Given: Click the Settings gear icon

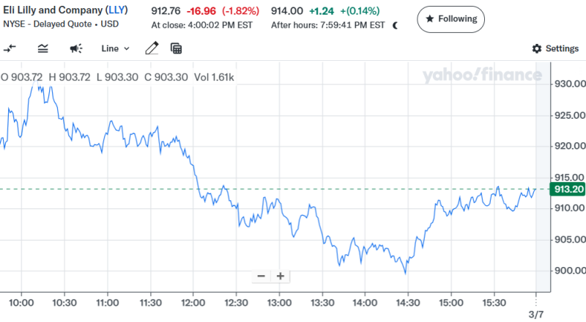Looking at the screenshot, I should coord(537,48).
